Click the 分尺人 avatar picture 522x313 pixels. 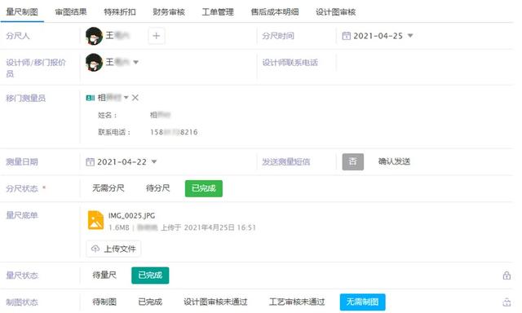pyautogui.click(x=94, y=36)
